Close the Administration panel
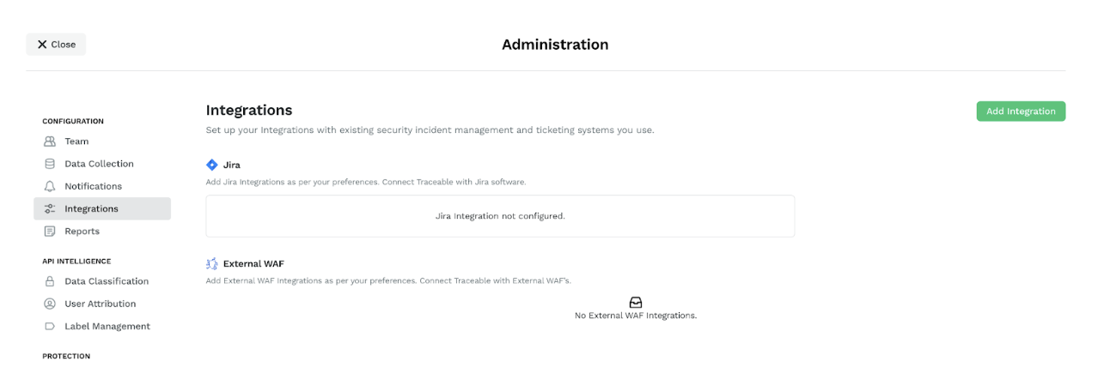Viewport: 1098px width, 379px height. tap(56, 45)
